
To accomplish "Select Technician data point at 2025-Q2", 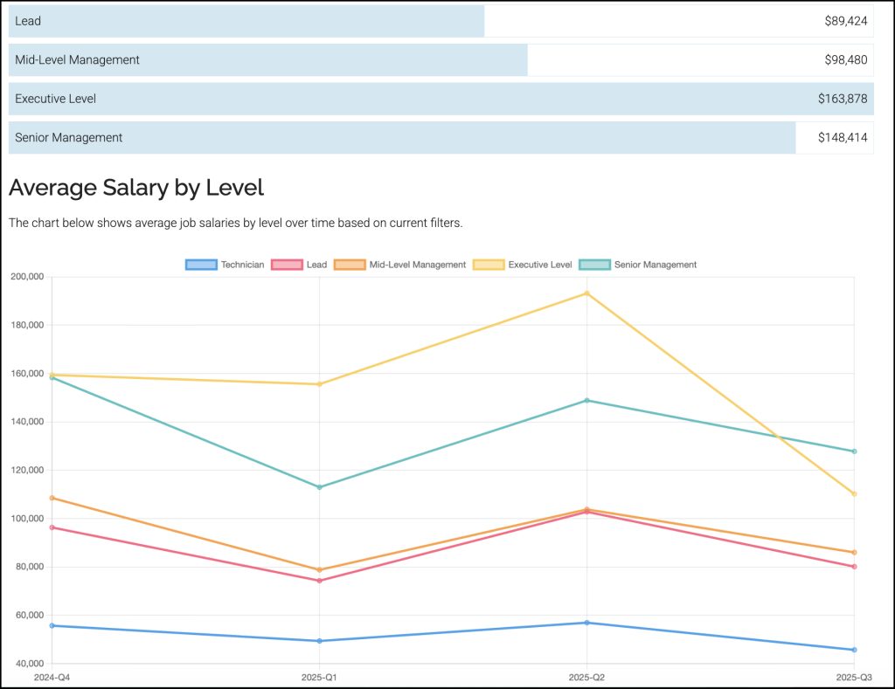I will pos(586,623).
